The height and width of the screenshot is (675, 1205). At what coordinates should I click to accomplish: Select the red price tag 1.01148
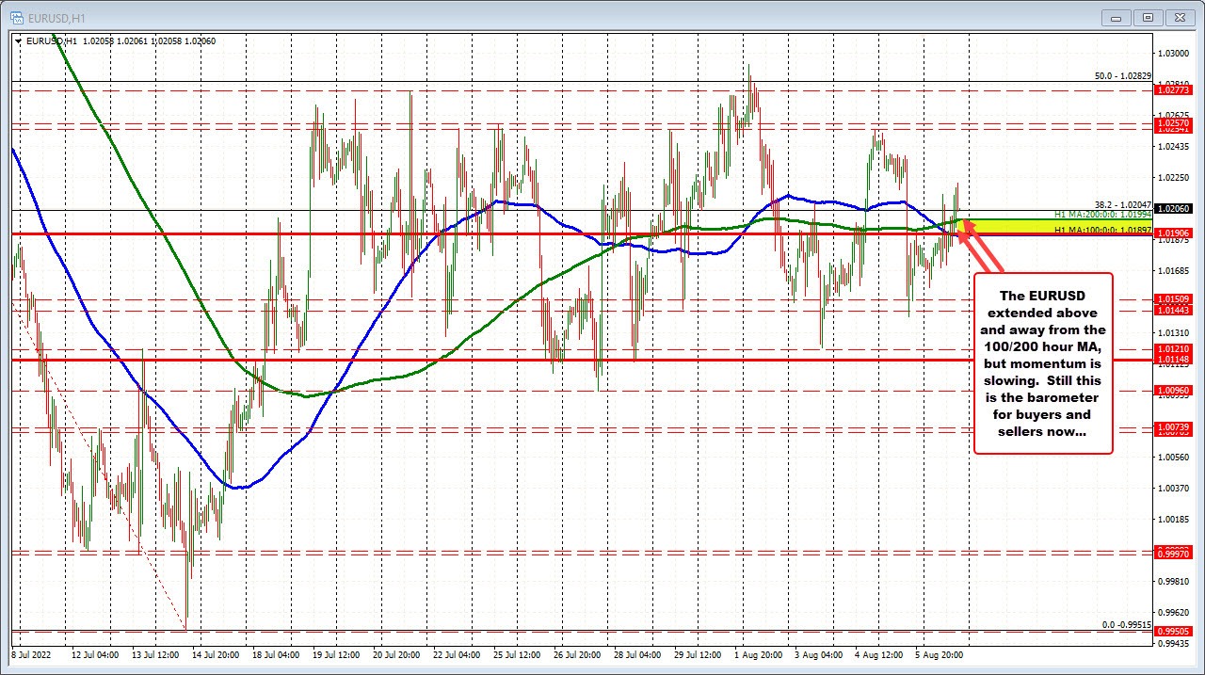click(x=1173, y=360)
